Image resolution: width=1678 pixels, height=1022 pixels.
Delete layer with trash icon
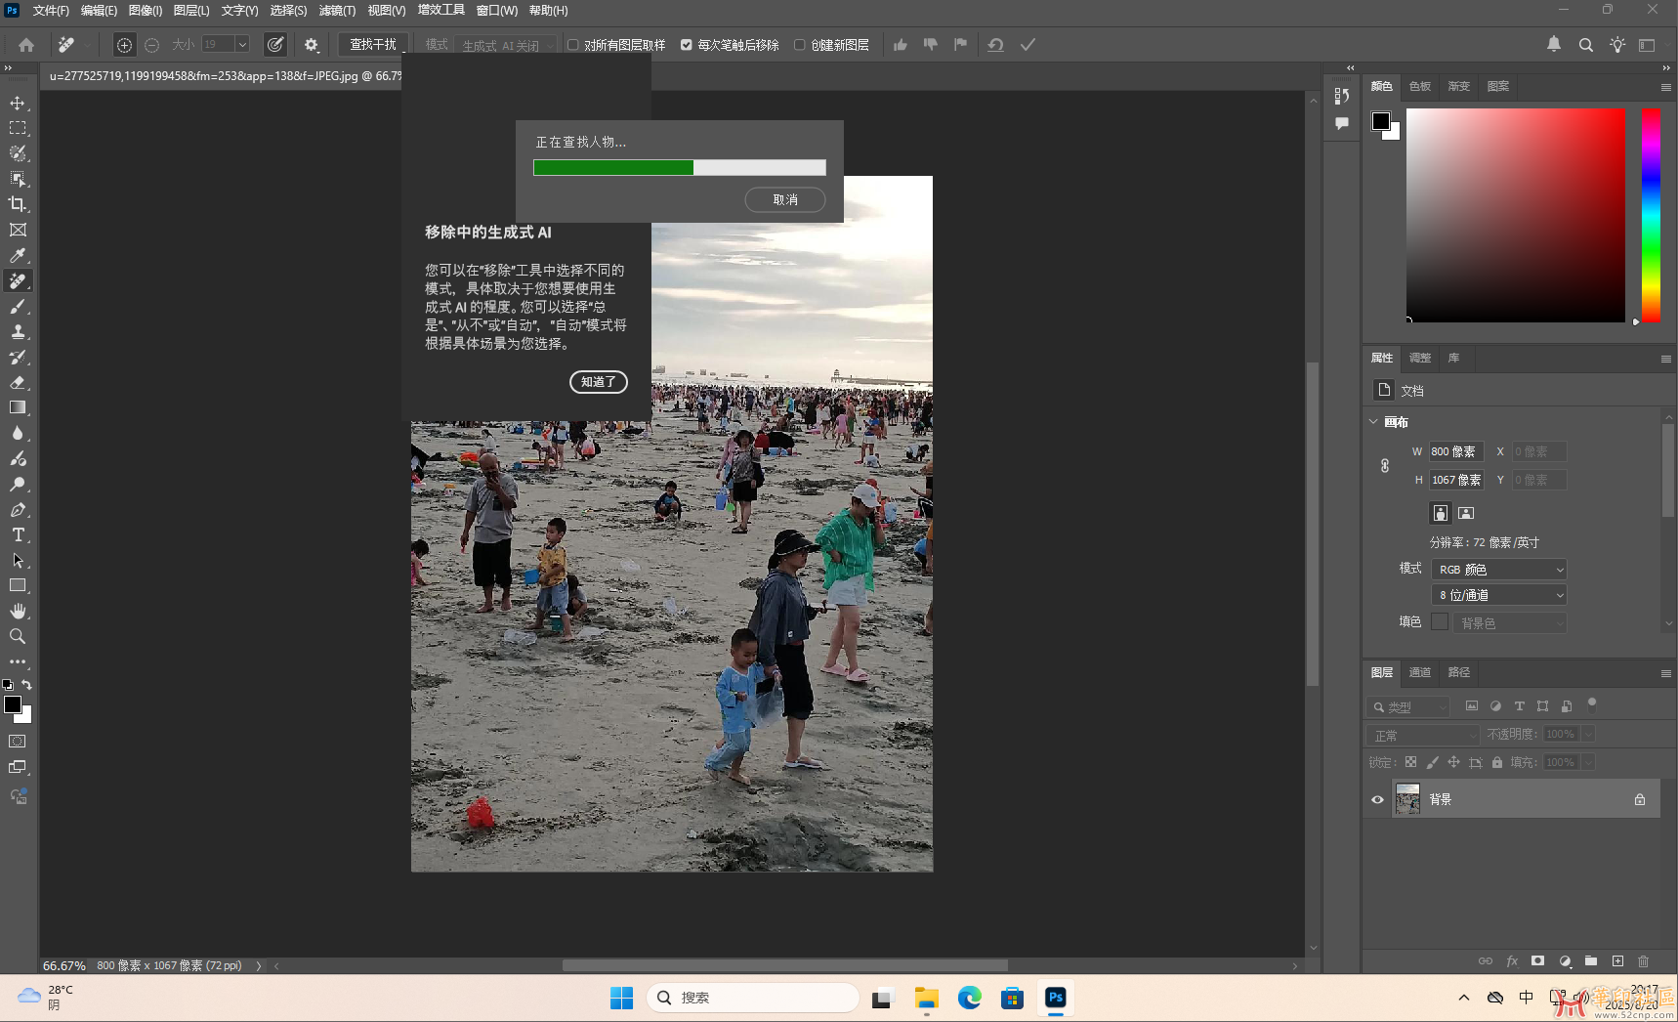[1643, 961]
